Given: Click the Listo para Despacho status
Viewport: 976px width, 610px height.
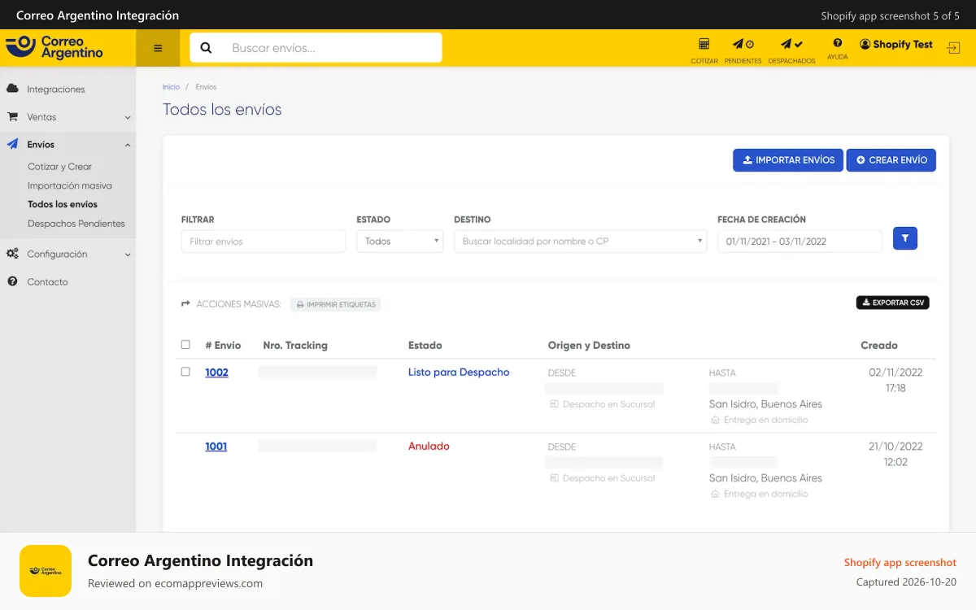Looking at the screenshot, I should 459,373.
